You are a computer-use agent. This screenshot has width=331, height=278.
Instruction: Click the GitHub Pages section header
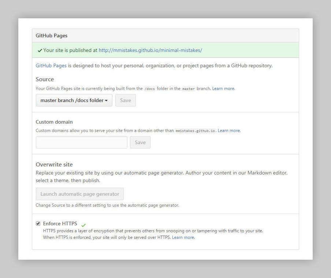coord(51,35)
